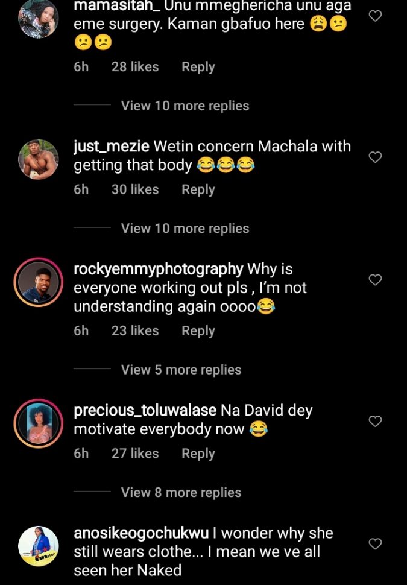This screenshot has width=407, height=585.
Task: Open the just_mezie username link
Action: pyautogui.click(x=112, y=147)
